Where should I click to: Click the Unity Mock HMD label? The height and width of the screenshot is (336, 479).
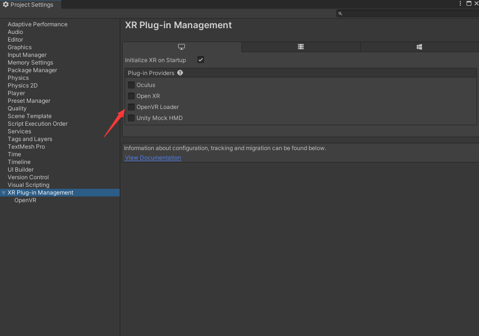[x=160, y=118]
